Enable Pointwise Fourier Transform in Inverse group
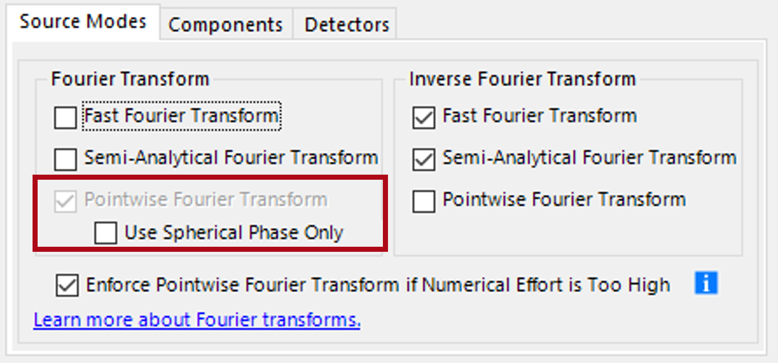Viewport: 778px width, 363px height. point(424,201)
